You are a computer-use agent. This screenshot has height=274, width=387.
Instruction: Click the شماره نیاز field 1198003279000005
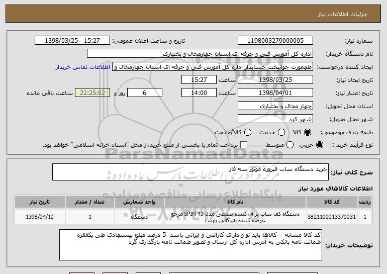point(275,41)
